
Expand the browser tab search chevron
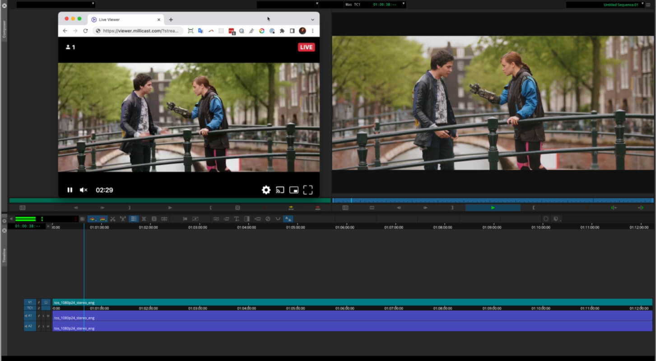click(x=312, y=20)
